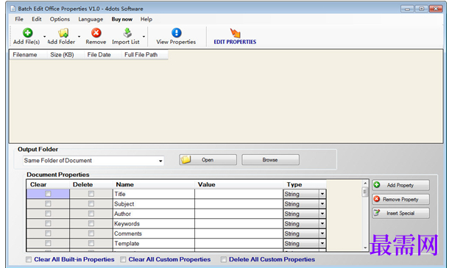The width and height of the screenshot is (452, 268).
Task: Check the Delete box for Comments
Action: point(91,233)
